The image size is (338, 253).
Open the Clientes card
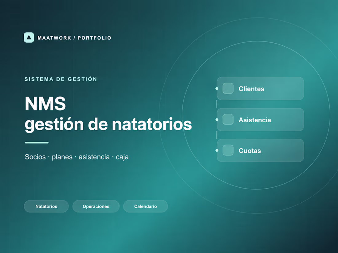coord(260,89)
